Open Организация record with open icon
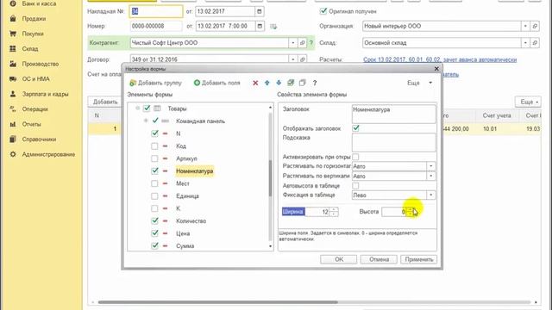The width and height of the screenshot is (552, 310). (535, 26)
